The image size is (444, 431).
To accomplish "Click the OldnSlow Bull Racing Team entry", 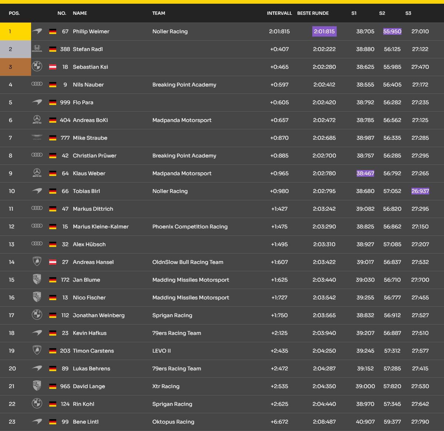I will click(x=188, y=262).
